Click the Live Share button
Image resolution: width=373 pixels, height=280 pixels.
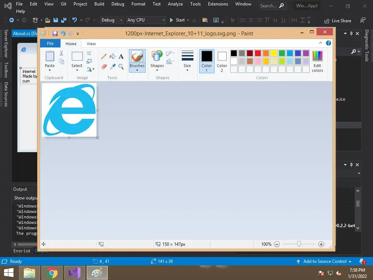pos(338,21)
